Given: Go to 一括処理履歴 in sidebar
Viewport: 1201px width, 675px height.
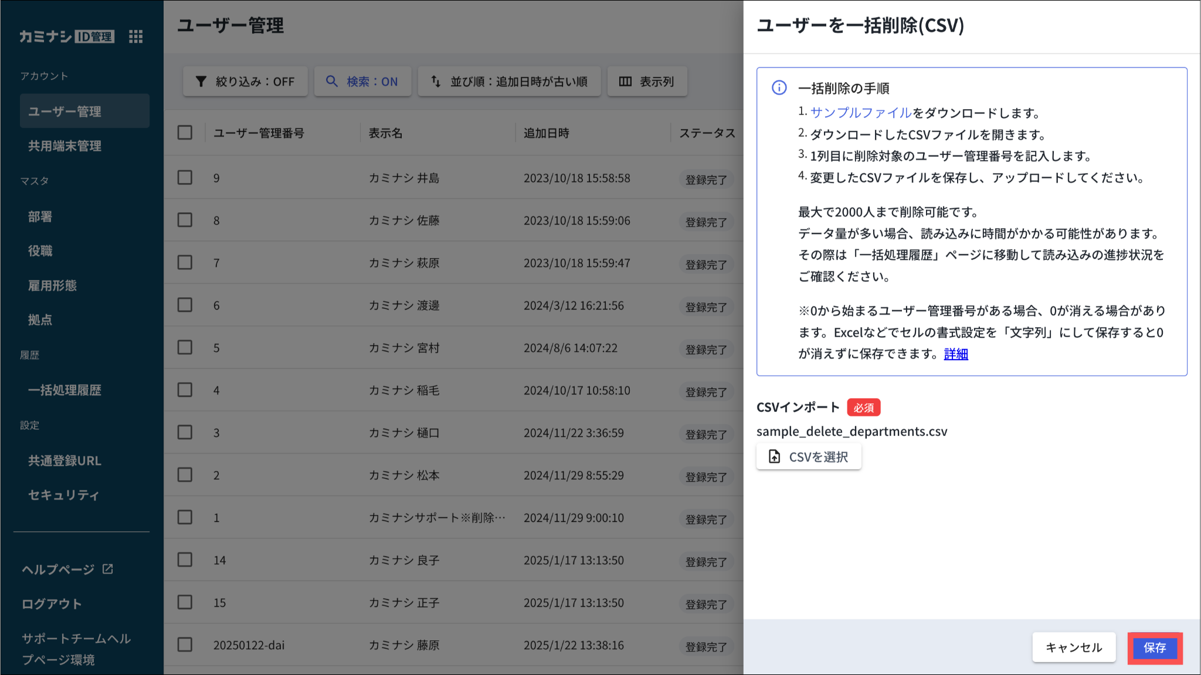Looking at the screenshot, I should [65, 390].
